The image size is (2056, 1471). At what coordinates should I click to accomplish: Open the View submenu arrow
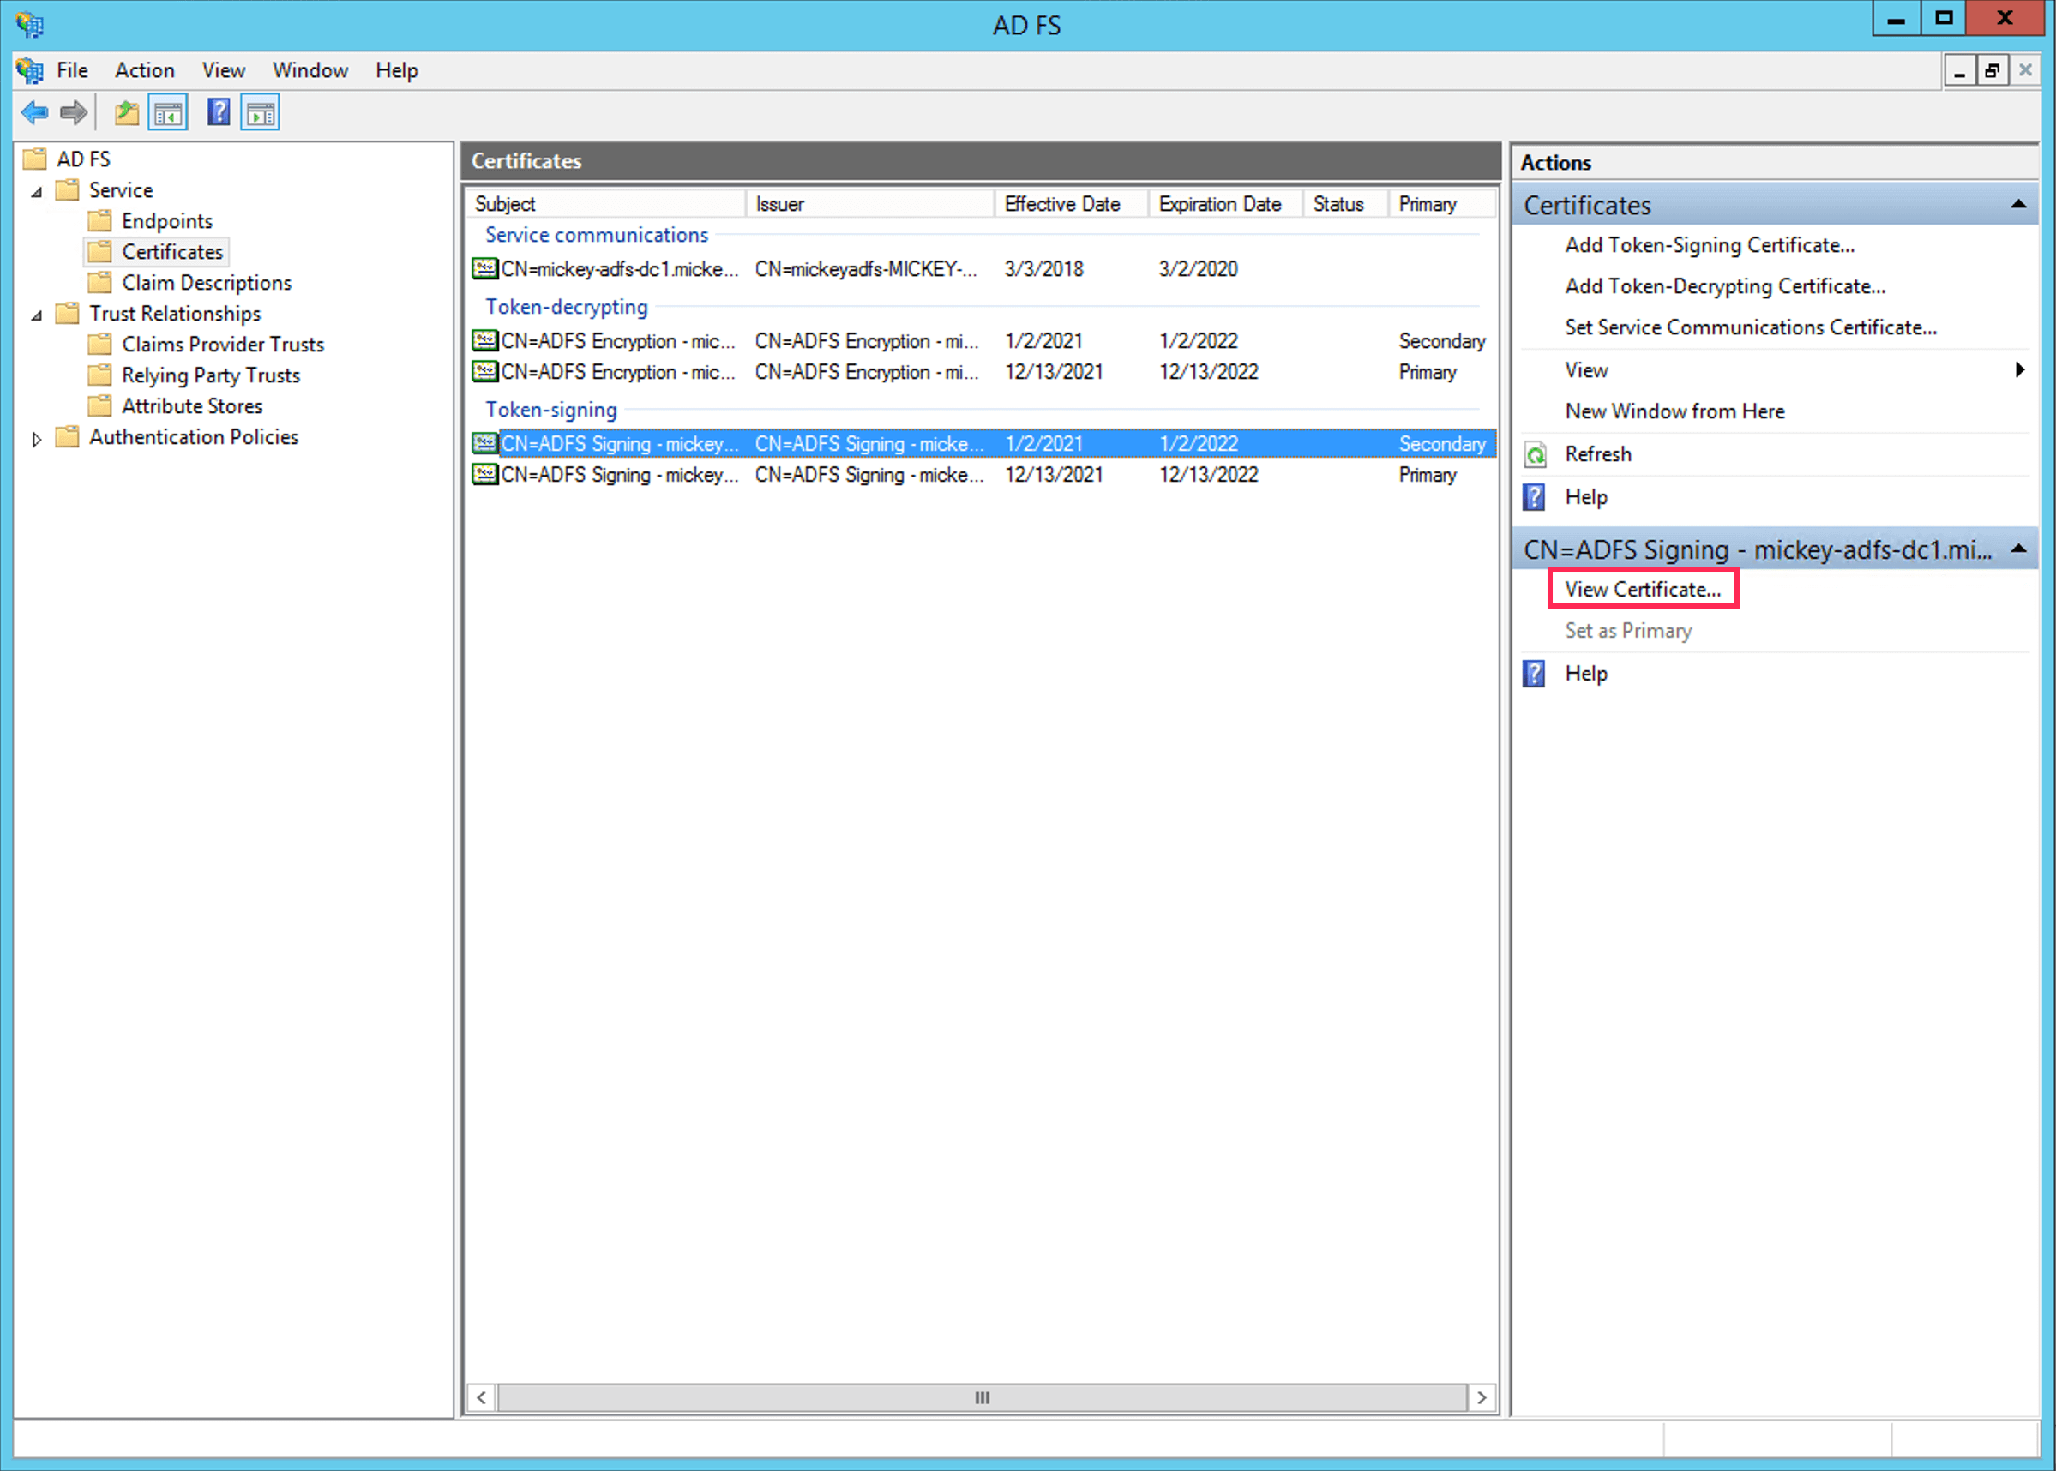click(x=2019, y=369)
